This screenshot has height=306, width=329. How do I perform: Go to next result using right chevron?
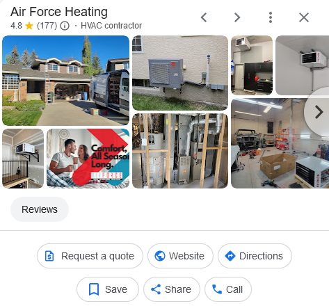point(237,17)
